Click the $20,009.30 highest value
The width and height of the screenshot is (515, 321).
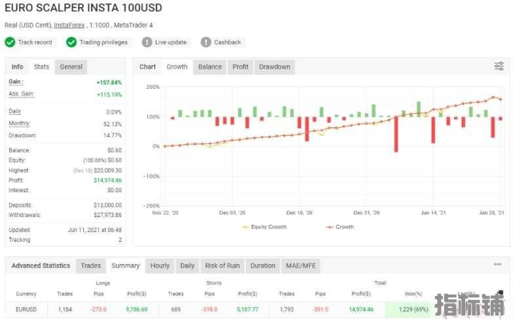click(x=107, y=171)
